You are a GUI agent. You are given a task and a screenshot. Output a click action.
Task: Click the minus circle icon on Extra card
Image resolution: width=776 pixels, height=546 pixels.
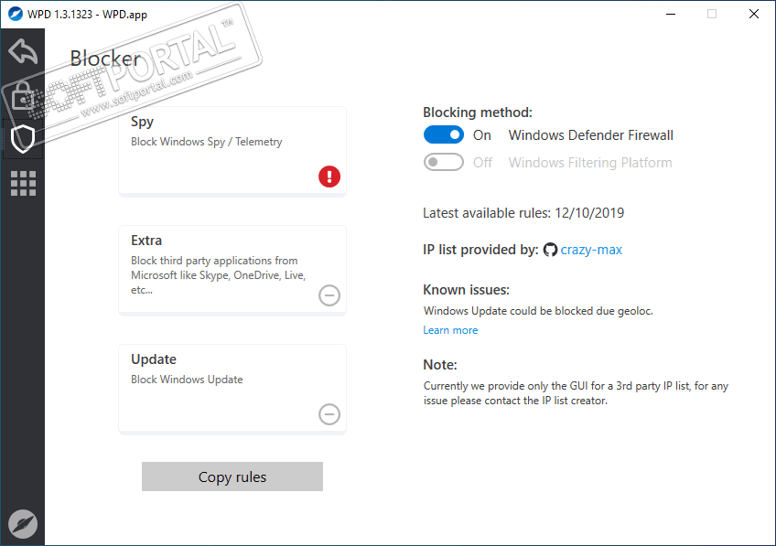point(329,295)
